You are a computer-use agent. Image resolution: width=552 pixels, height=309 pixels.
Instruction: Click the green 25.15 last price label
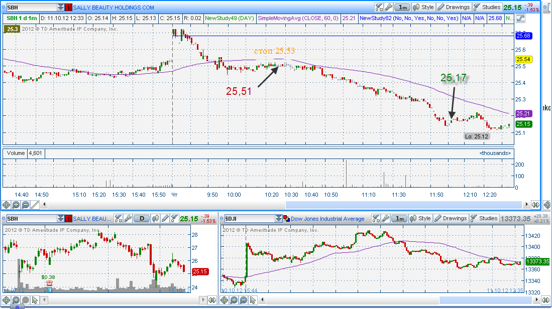coord(523,124)
